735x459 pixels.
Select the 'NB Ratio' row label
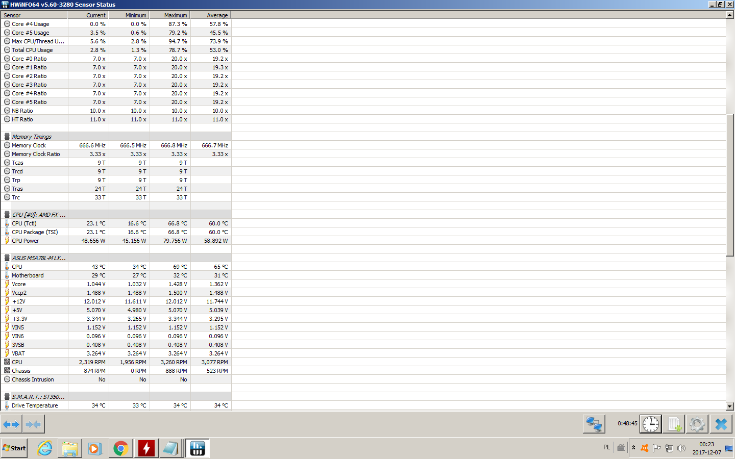(x=22, y=111)
